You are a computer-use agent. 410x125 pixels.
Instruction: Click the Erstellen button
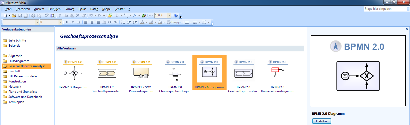321,121
